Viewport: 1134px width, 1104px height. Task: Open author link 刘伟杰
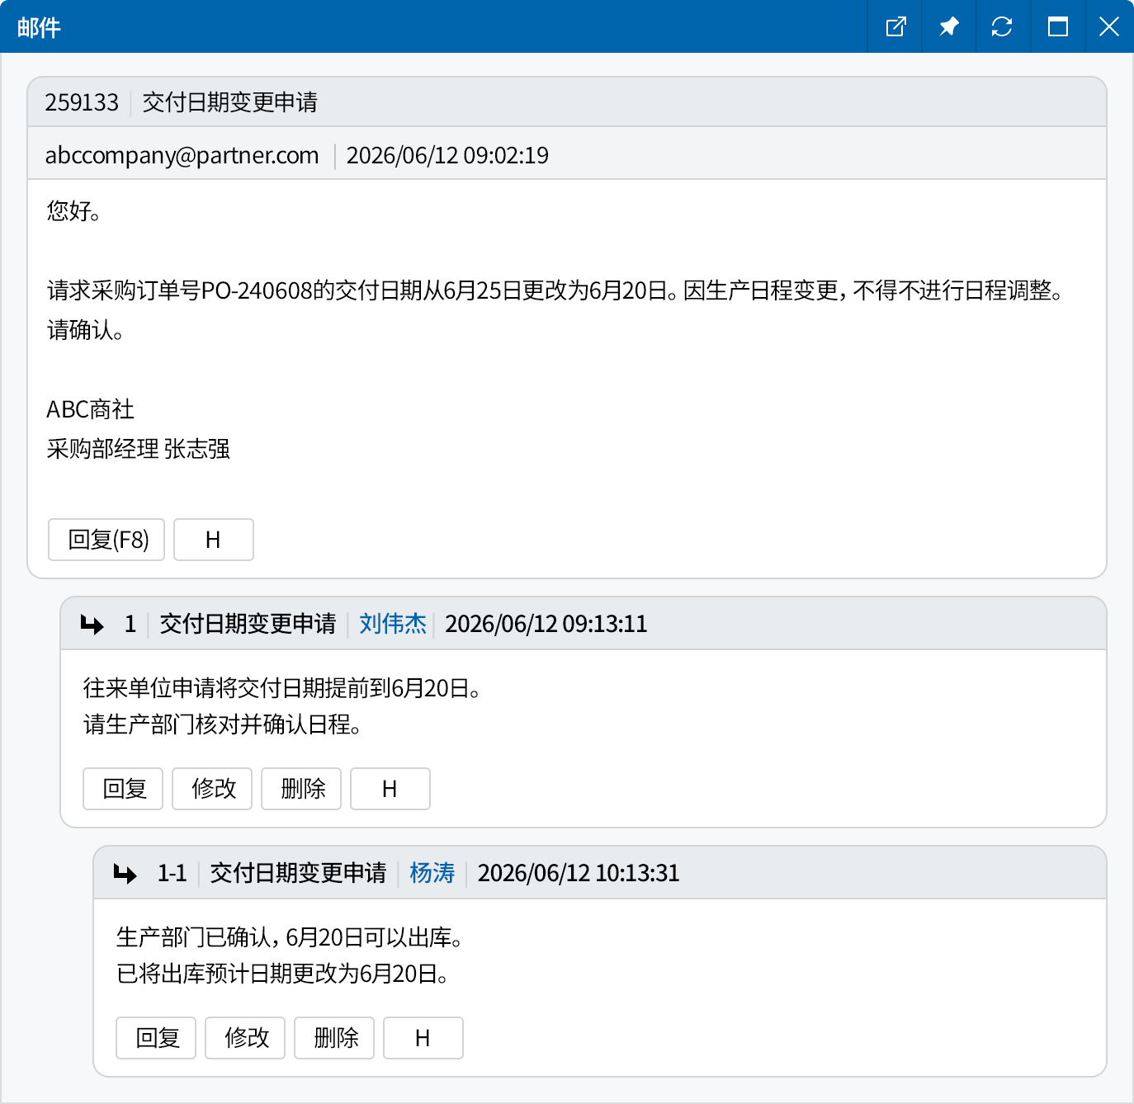pyautogui.click(x=393, y=624)
